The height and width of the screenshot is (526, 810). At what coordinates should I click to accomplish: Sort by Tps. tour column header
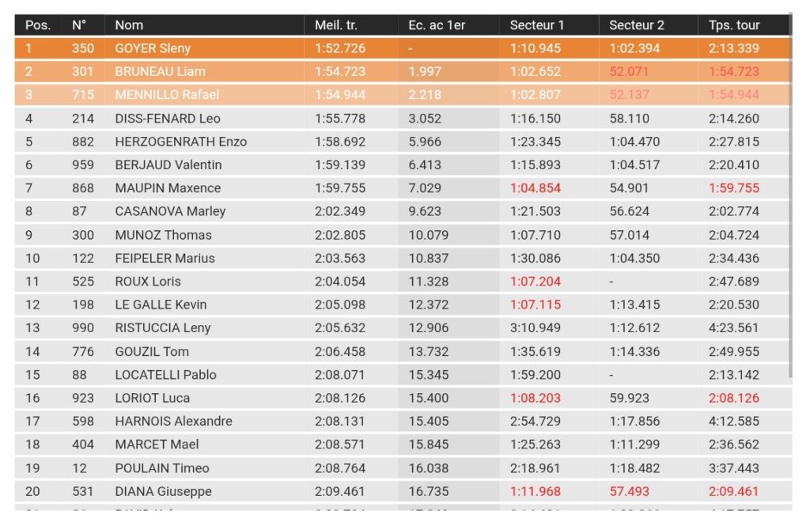pyautogui.click(x=733, y=25)
